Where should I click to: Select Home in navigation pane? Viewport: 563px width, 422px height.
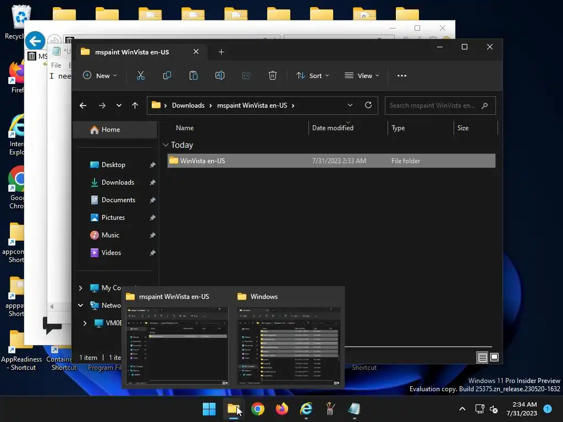point(115,130)
